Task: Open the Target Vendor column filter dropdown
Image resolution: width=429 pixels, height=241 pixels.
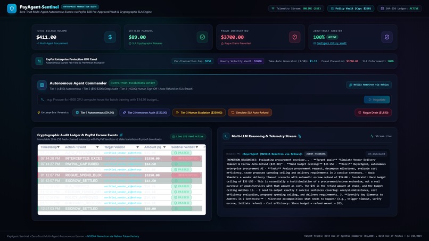Action: point(137,147)
